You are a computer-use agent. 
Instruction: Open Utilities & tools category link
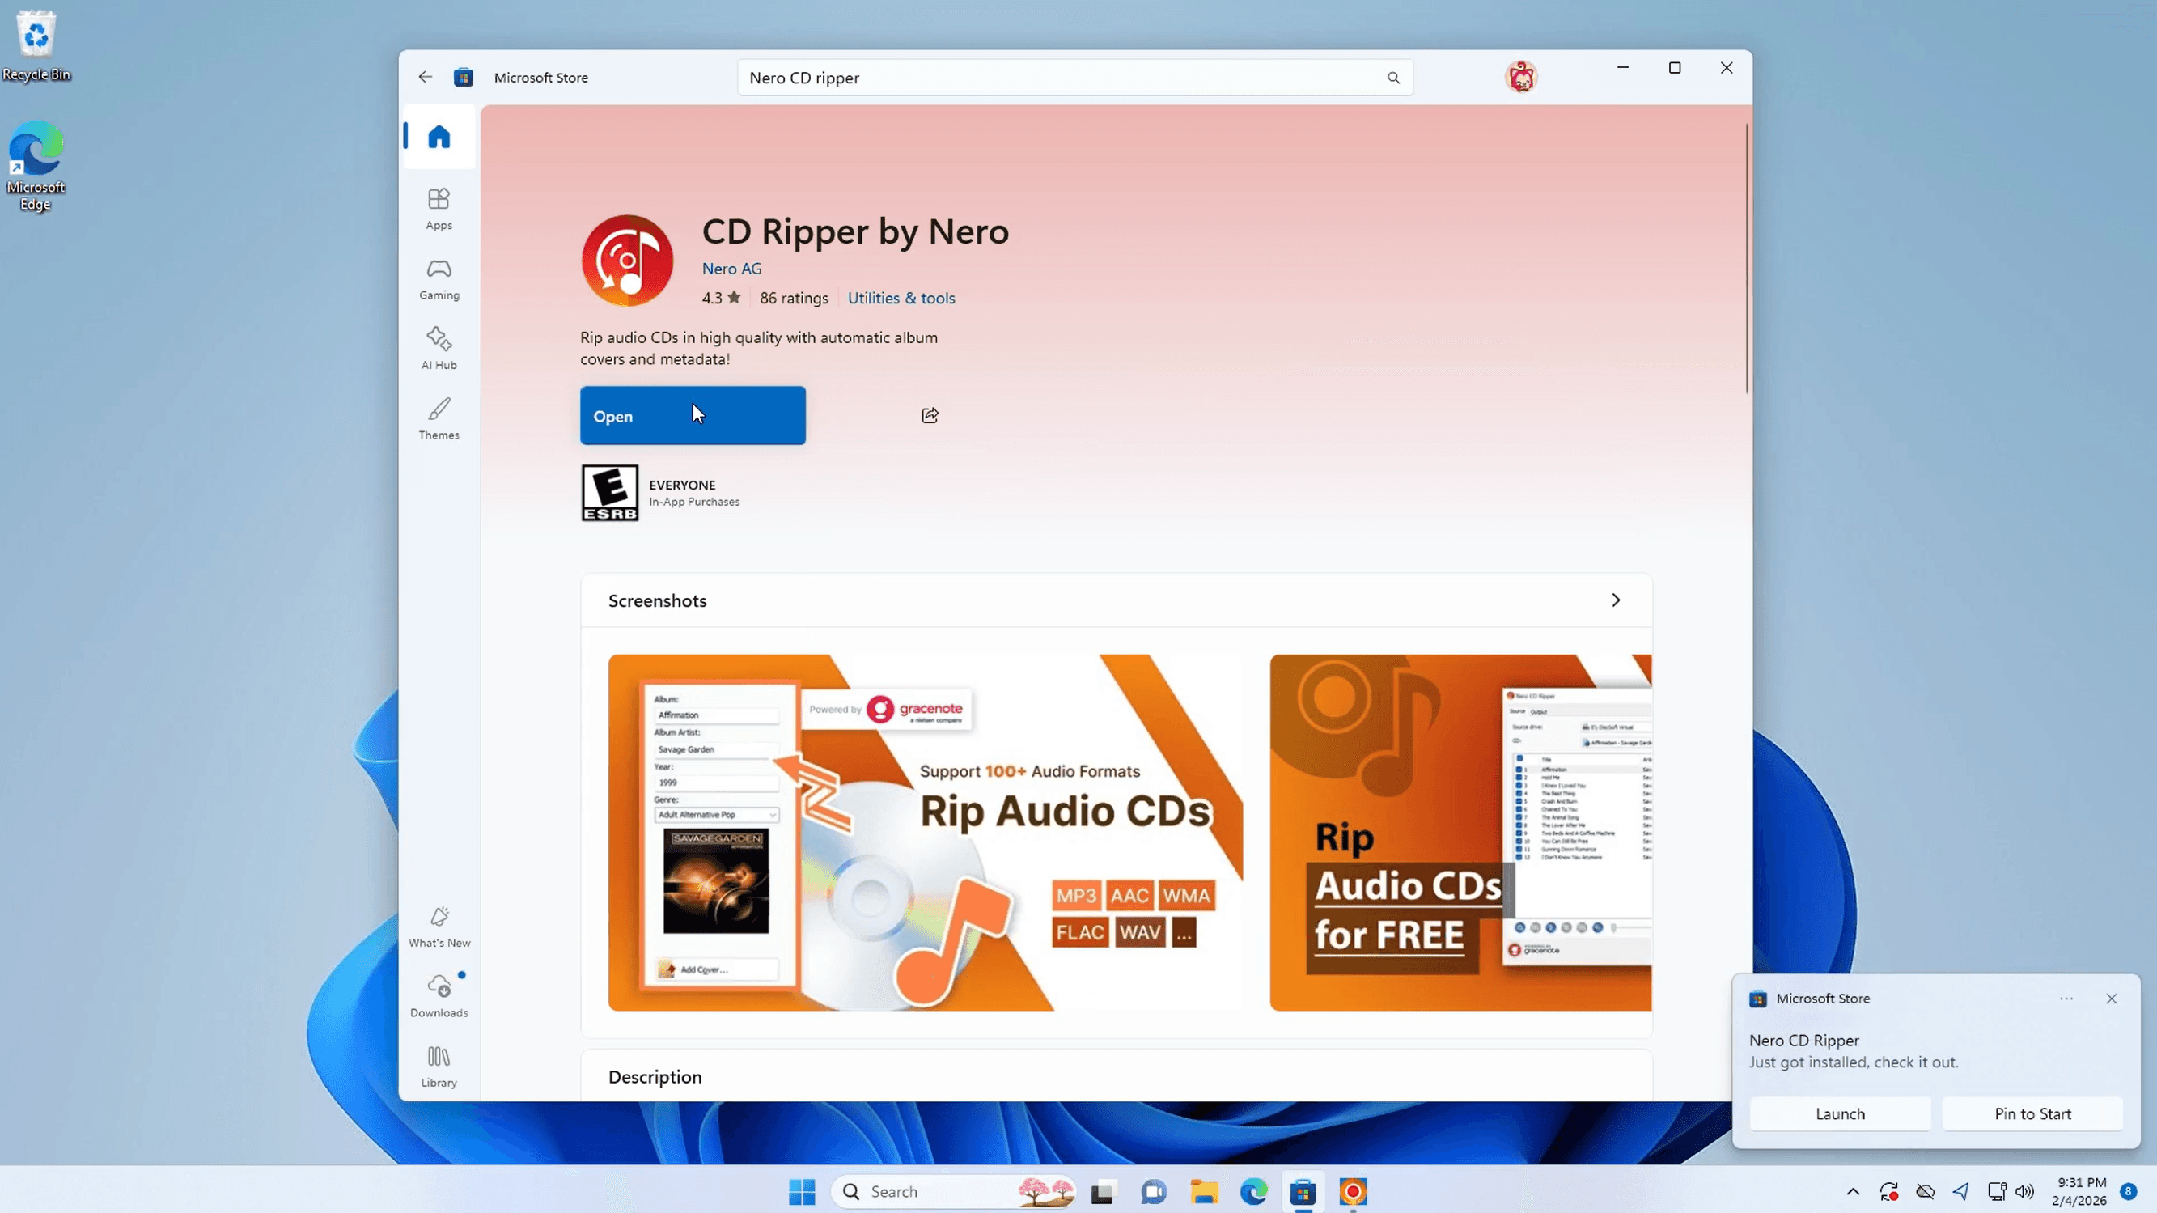click(x=901, y=299)
